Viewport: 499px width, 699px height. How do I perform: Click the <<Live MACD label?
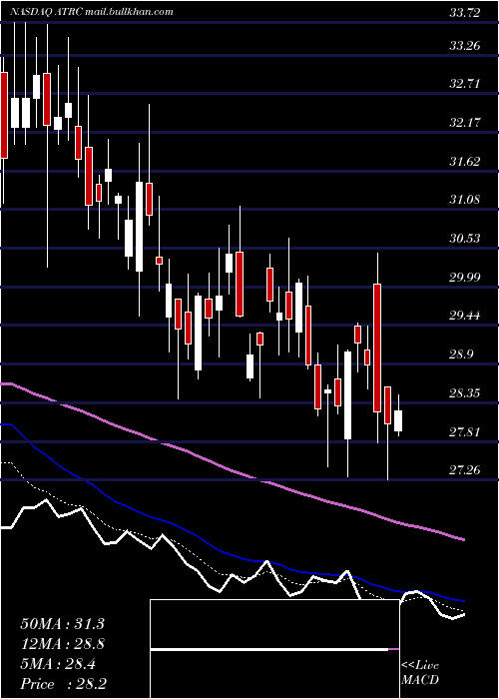tap(420, 673)
